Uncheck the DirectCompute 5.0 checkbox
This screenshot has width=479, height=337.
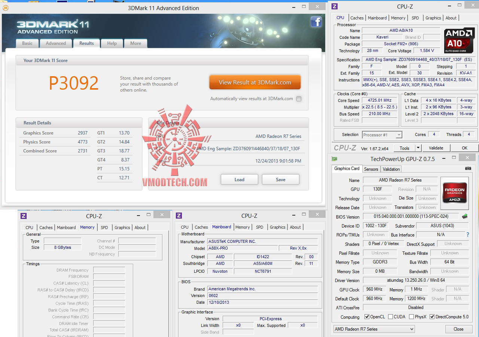(x=432, y=317)
